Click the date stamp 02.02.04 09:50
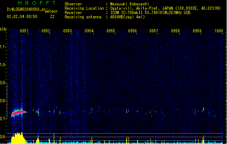 pyautogui.click(x=22, y=17)
